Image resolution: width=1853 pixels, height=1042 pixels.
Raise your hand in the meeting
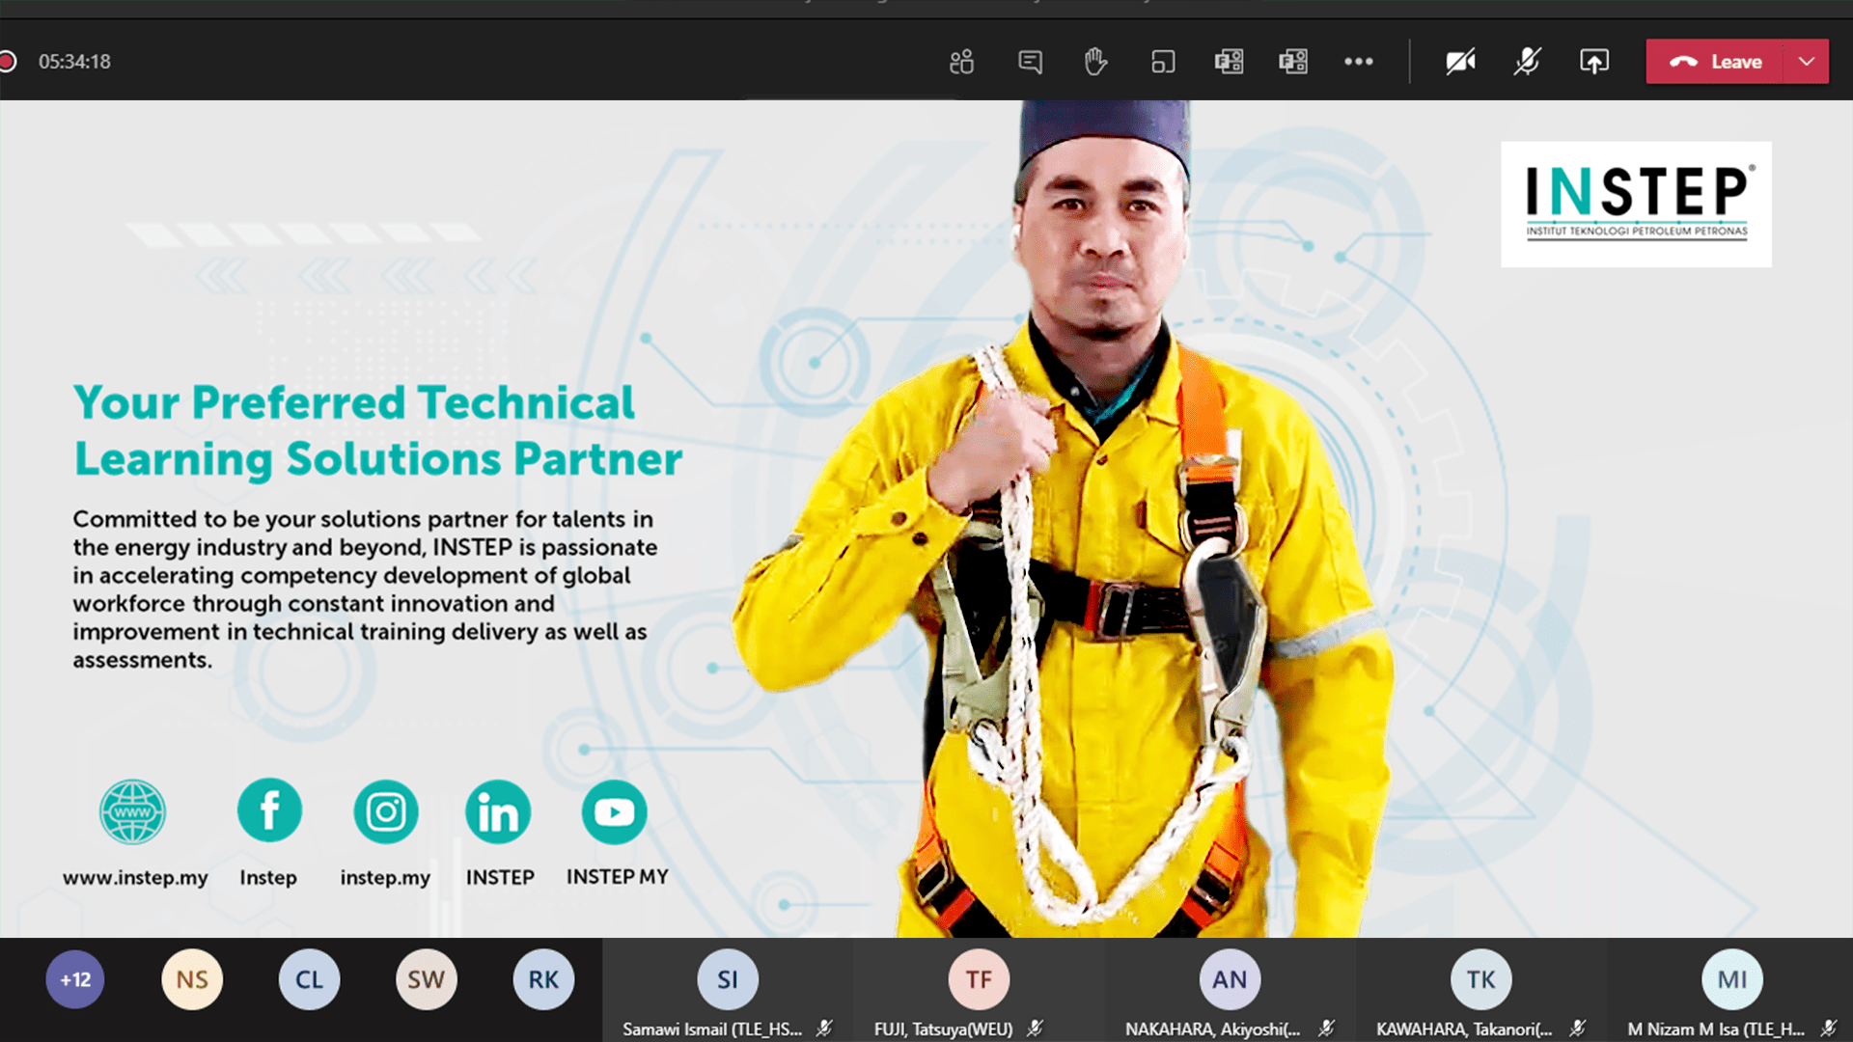1095,62
